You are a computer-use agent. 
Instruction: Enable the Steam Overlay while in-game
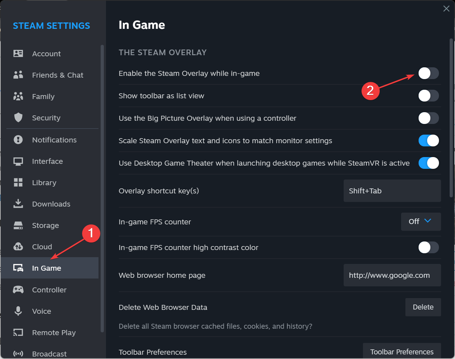pyautogui.click(x=428, y=73)
